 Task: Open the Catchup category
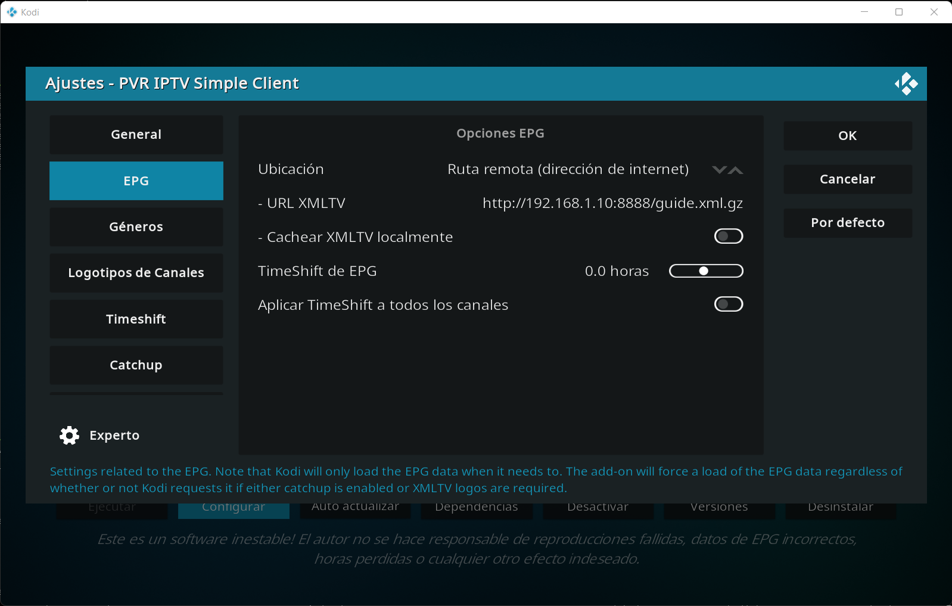[x=136, y=365]
